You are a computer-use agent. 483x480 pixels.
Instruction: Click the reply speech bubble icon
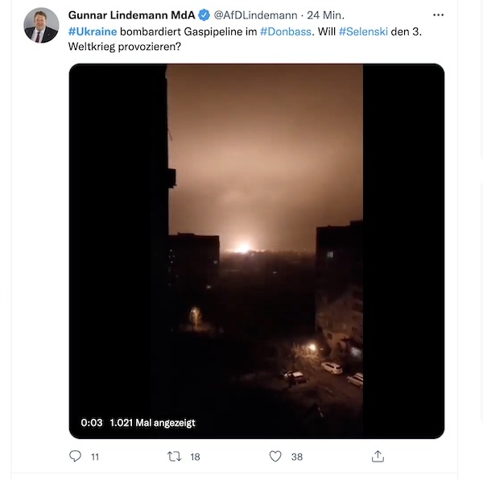click(x=76, y=457)
